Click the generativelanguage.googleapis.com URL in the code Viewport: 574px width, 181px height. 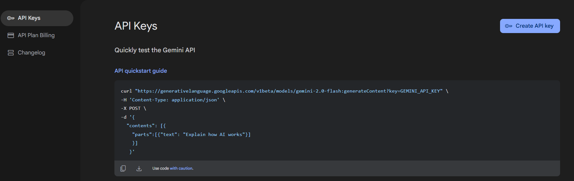click(x=289, y=91)
